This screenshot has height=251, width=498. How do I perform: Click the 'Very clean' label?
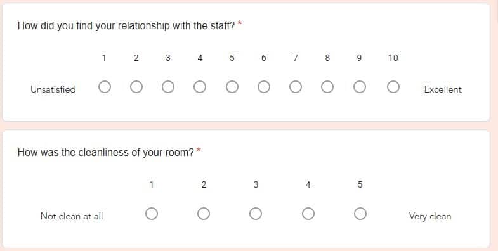click(429, 216)
